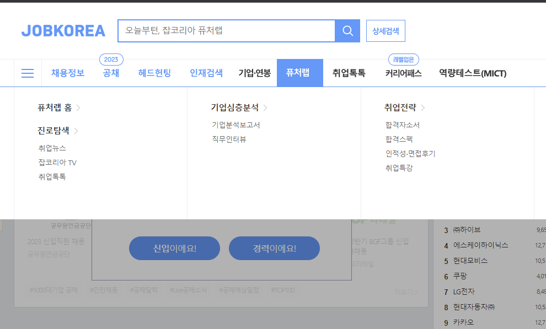Expand the 진로탐색 section arrow
This screenshot has width=546, height=329.
[x=77, y=131]
